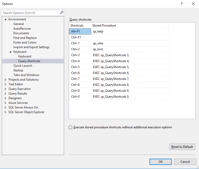The width and height of the screenshot is (199, 169).
Task: Click the sp_who procedure cell
Action: point(129,43)
